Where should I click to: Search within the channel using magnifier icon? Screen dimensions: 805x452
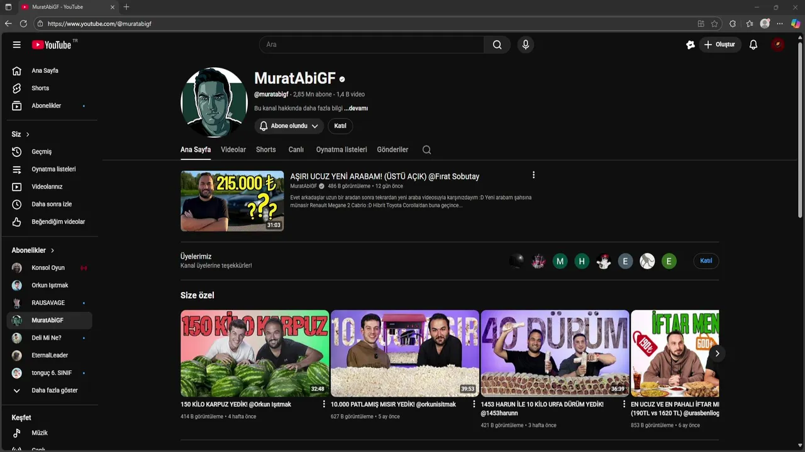(426, 149)
